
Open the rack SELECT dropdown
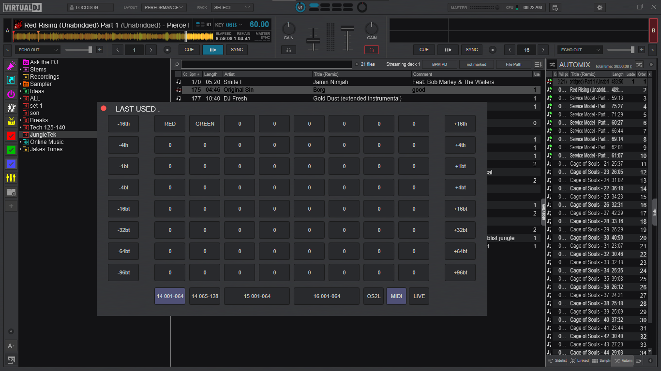232,8
